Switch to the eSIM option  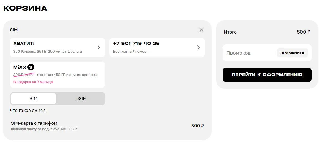(81, 99)
